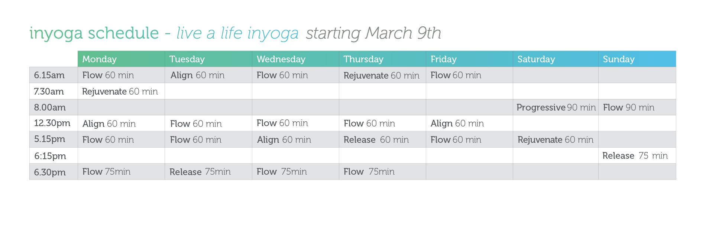
Task: Click Thursday 6.15am Rejuvenate 60 min
Action: 382,76
